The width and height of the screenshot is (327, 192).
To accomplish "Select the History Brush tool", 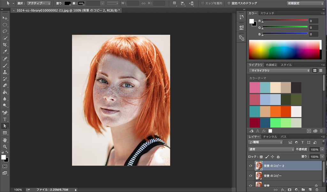I will [x=5, y=79].
